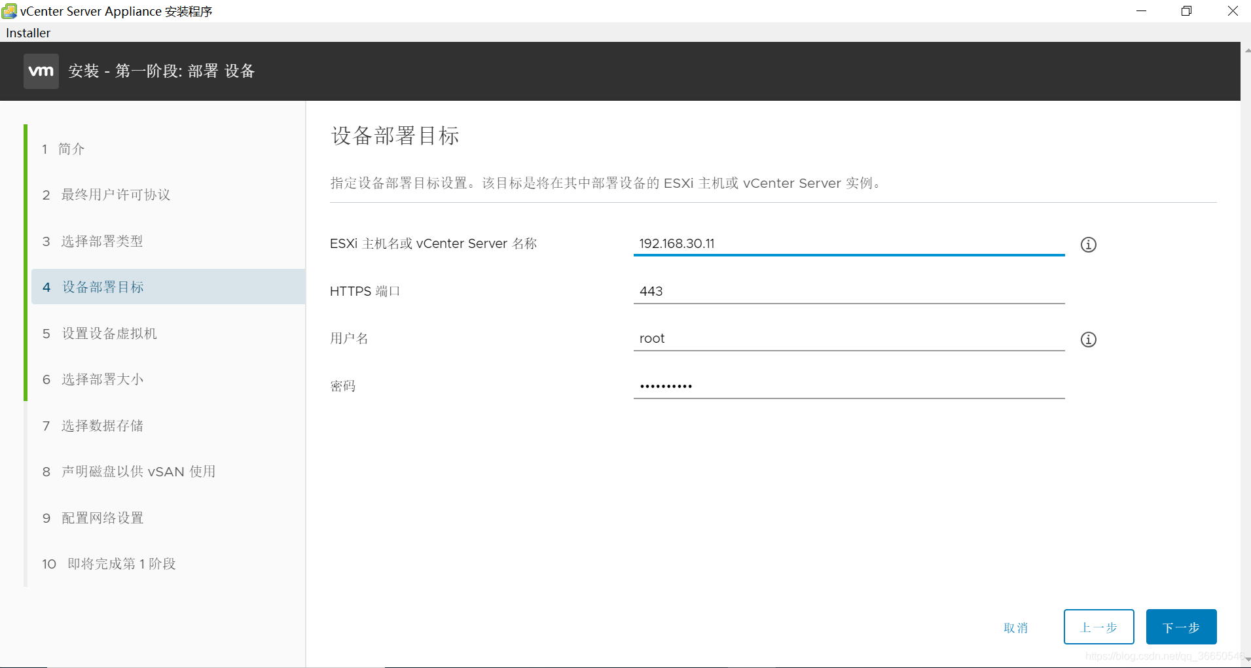
Task: Click the ESXi host name field showing 192.168.30.11
Action: point(849,243)
